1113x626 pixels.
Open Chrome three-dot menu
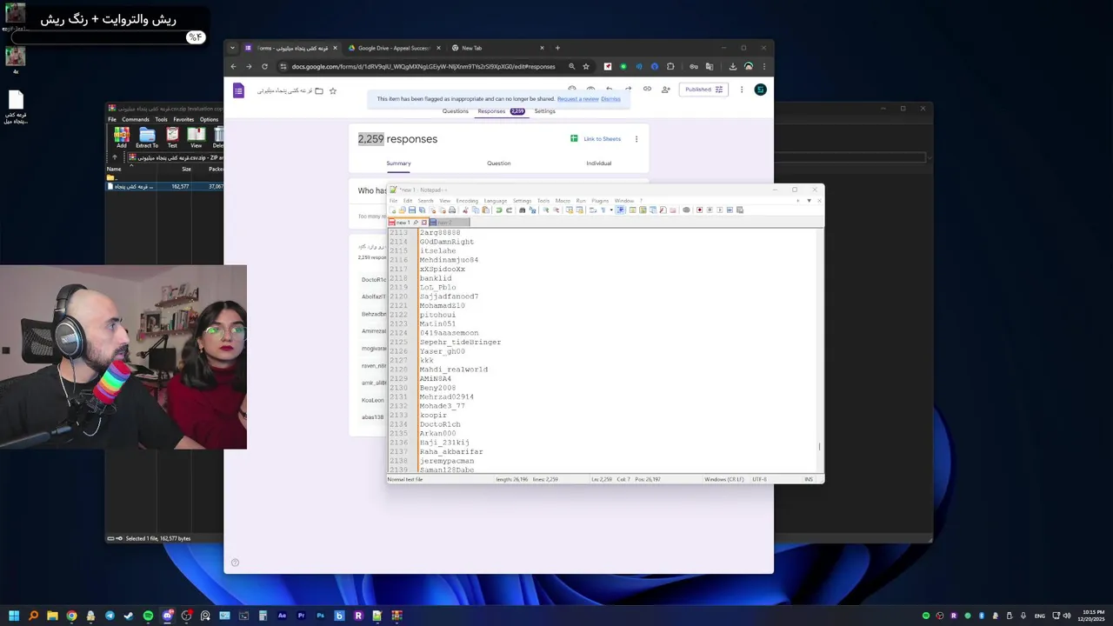click(764, 66)
